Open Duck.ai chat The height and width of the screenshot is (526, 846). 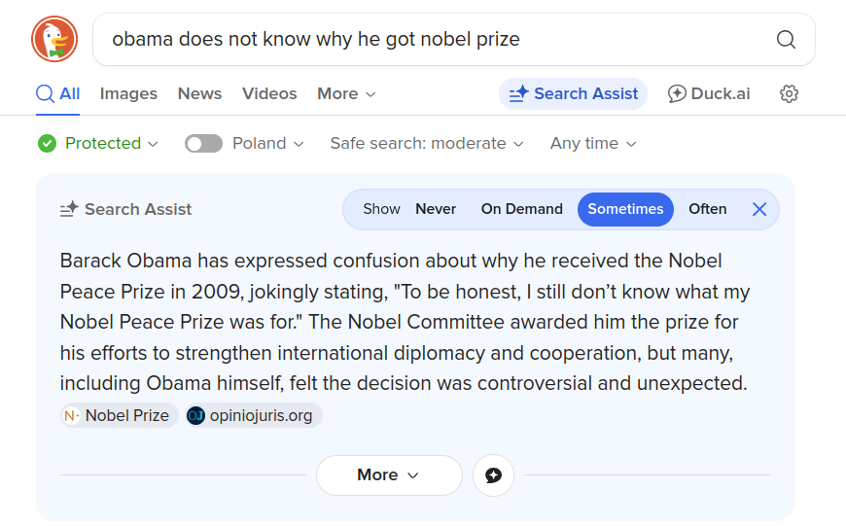(709, 93)
